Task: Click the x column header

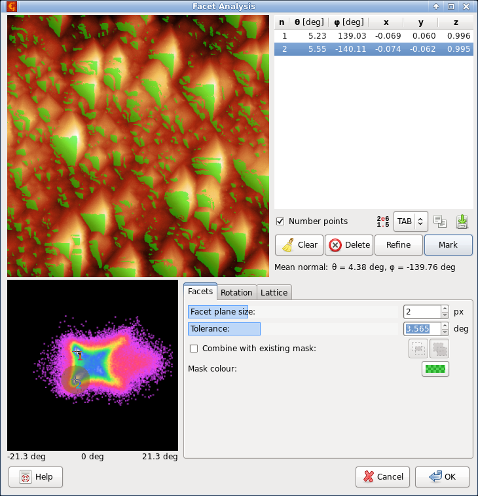Action: coord(386,22)
